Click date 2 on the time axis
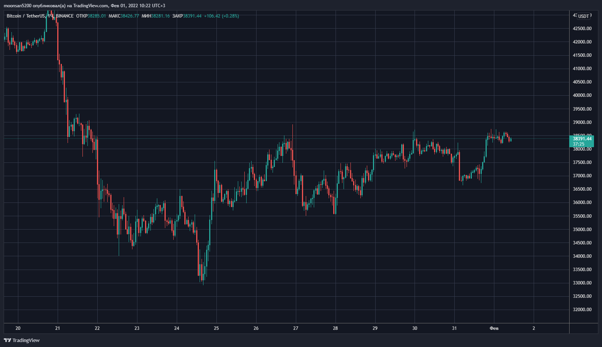This screenshot has width=602, height=347. click(534, 328)
